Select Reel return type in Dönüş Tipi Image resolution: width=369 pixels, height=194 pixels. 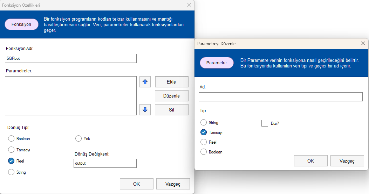(x=11, y=161)
